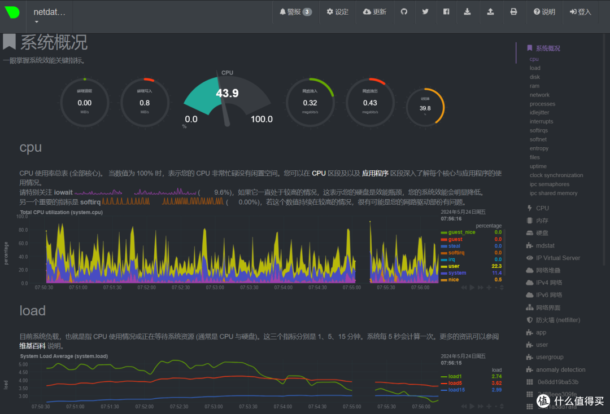Click the print dashboard icon

(514, 11)
